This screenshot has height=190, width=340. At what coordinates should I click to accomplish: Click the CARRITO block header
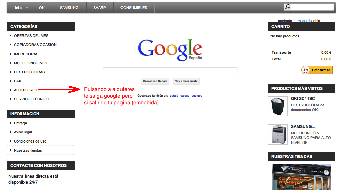click(301, 27)
